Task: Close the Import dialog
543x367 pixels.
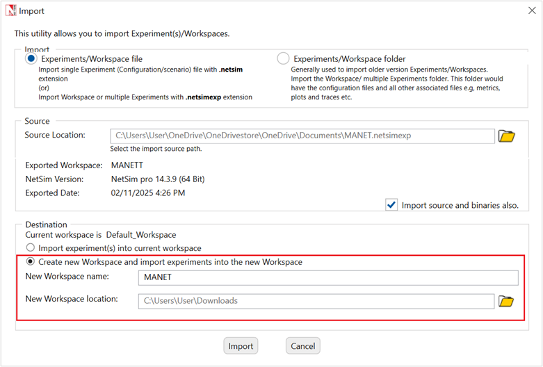Action: 532,10
